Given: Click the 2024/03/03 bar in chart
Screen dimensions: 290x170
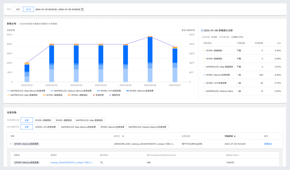Looking at the screenshot, I should (x=76, y=63).
